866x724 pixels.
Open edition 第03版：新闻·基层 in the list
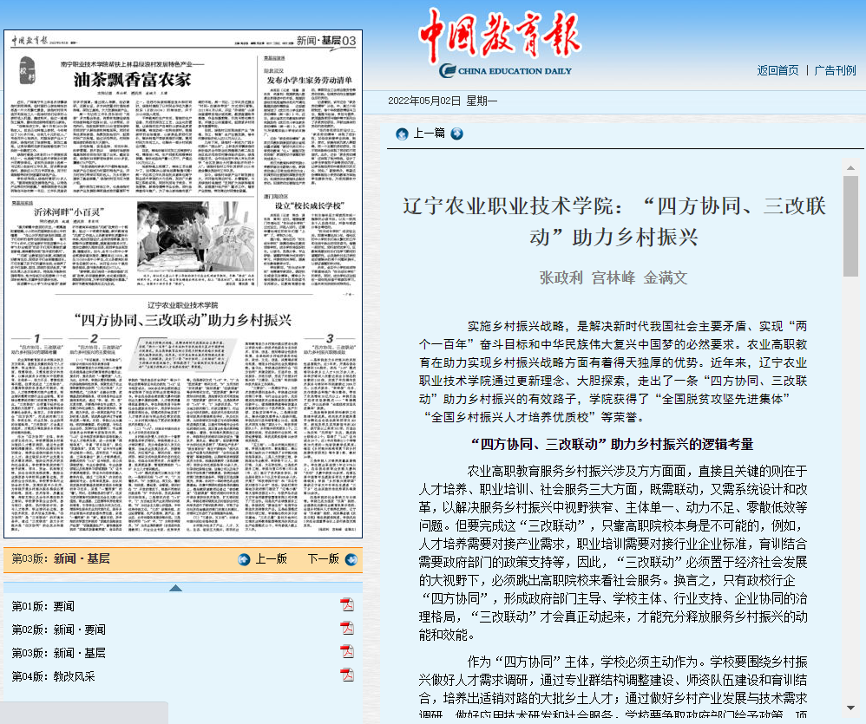58,653
